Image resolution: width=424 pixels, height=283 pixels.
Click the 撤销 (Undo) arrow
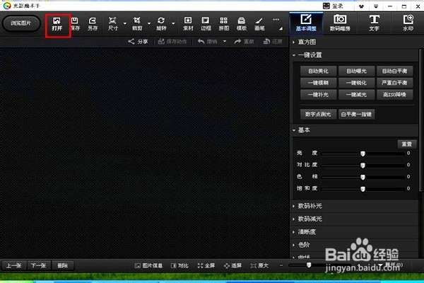coord(207,42)
